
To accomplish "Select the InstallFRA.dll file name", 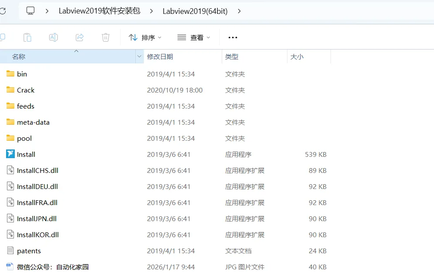I will click(x=37, y=202).
